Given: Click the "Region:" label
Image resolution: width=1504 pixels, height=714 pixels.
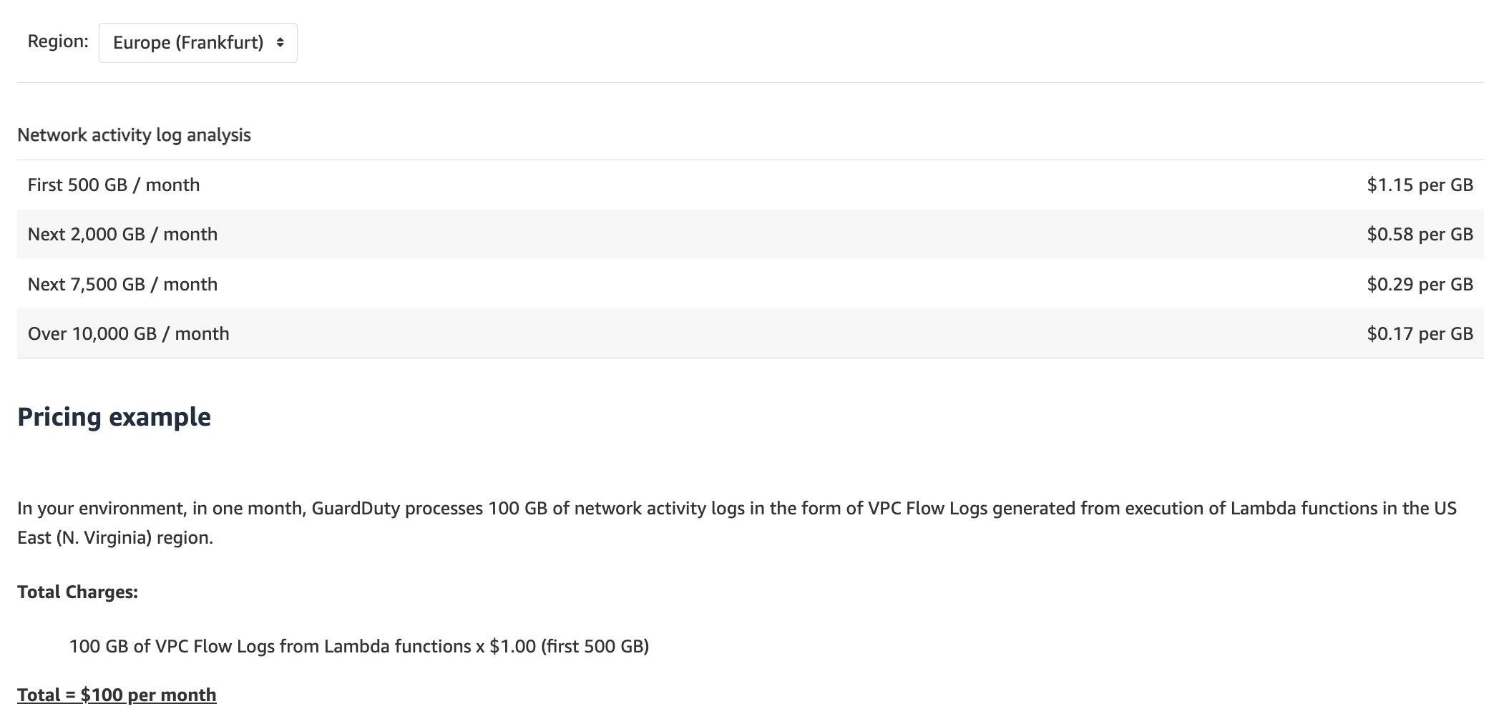Looking at the screenshot, I should pyautogui.click(x=58, y=41).
